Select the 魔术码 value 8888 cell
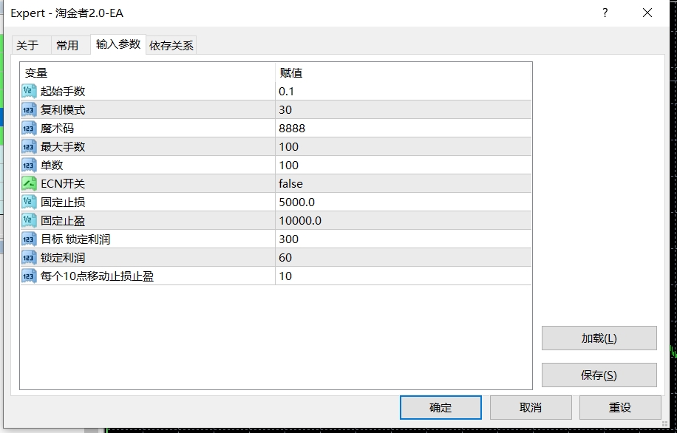This screenshot has height=433, width=677. [403, 128]
